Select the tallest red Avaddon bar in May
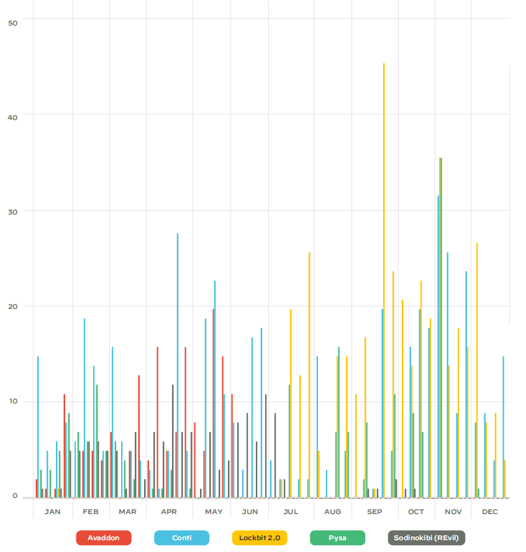Screen dimensions: 526x552 pyautogui.click(x=213, y=403)
